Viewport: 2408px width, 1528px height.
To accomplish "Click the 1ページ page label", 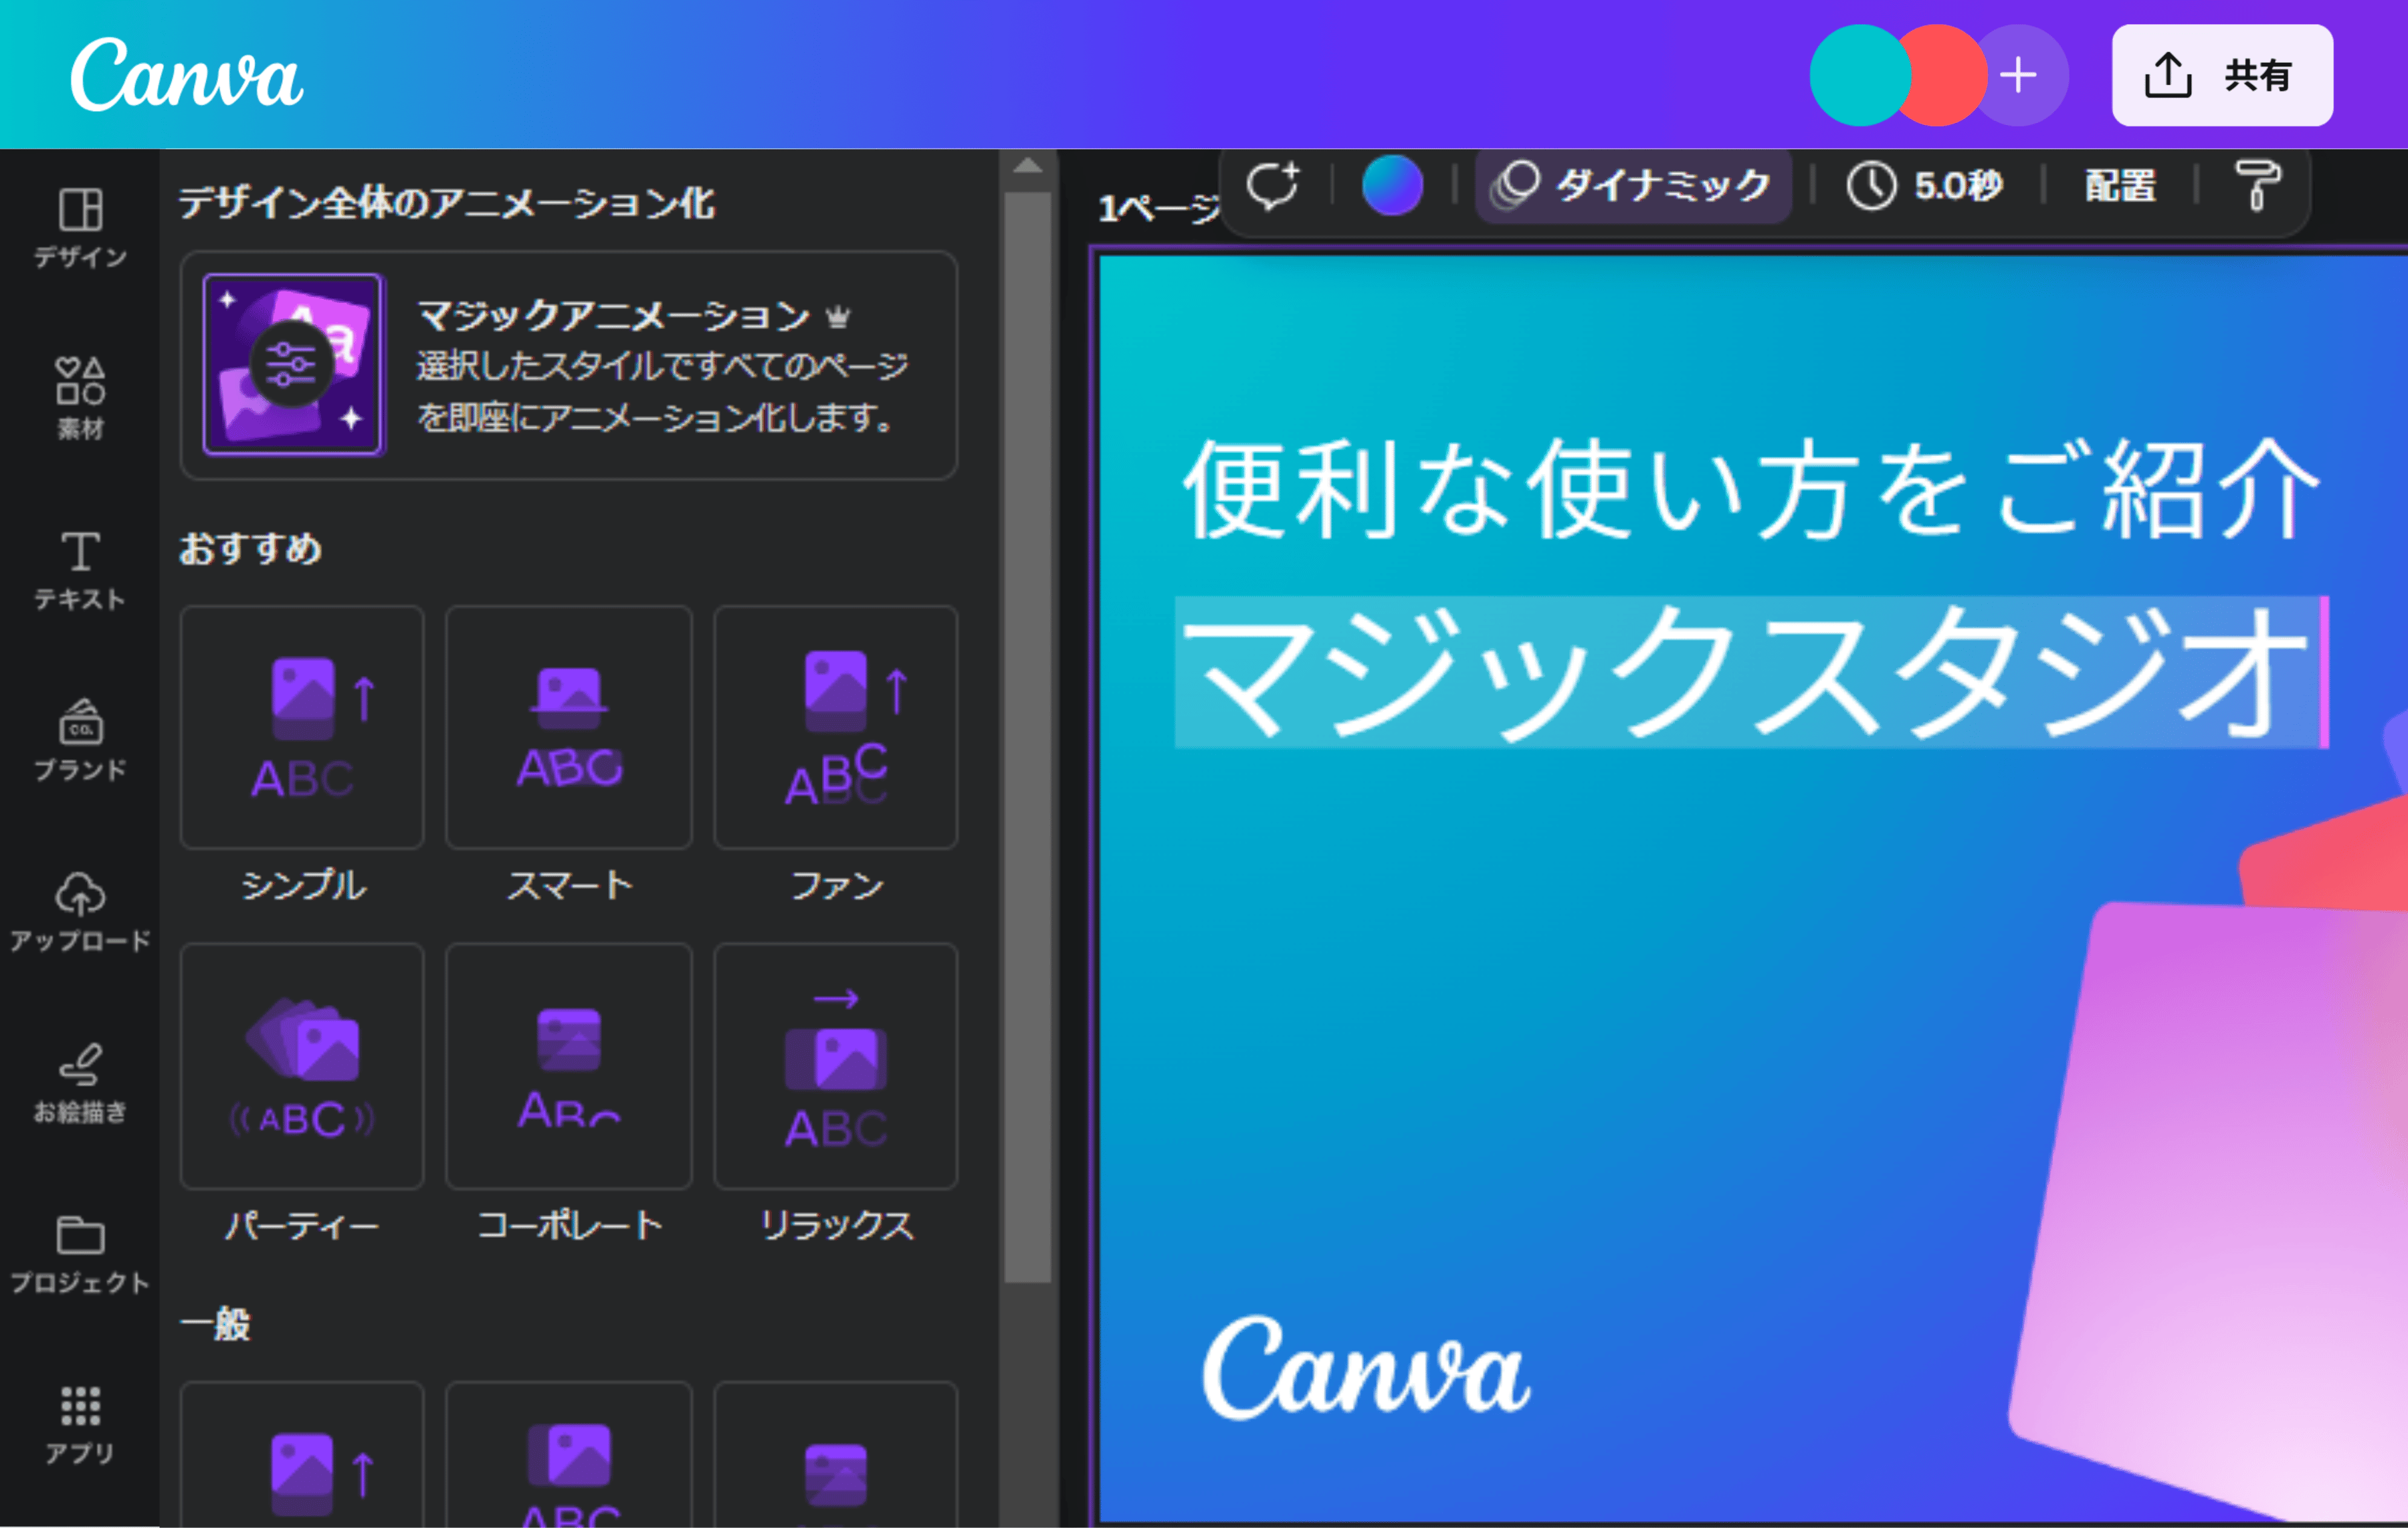I will coord(1159,208).
